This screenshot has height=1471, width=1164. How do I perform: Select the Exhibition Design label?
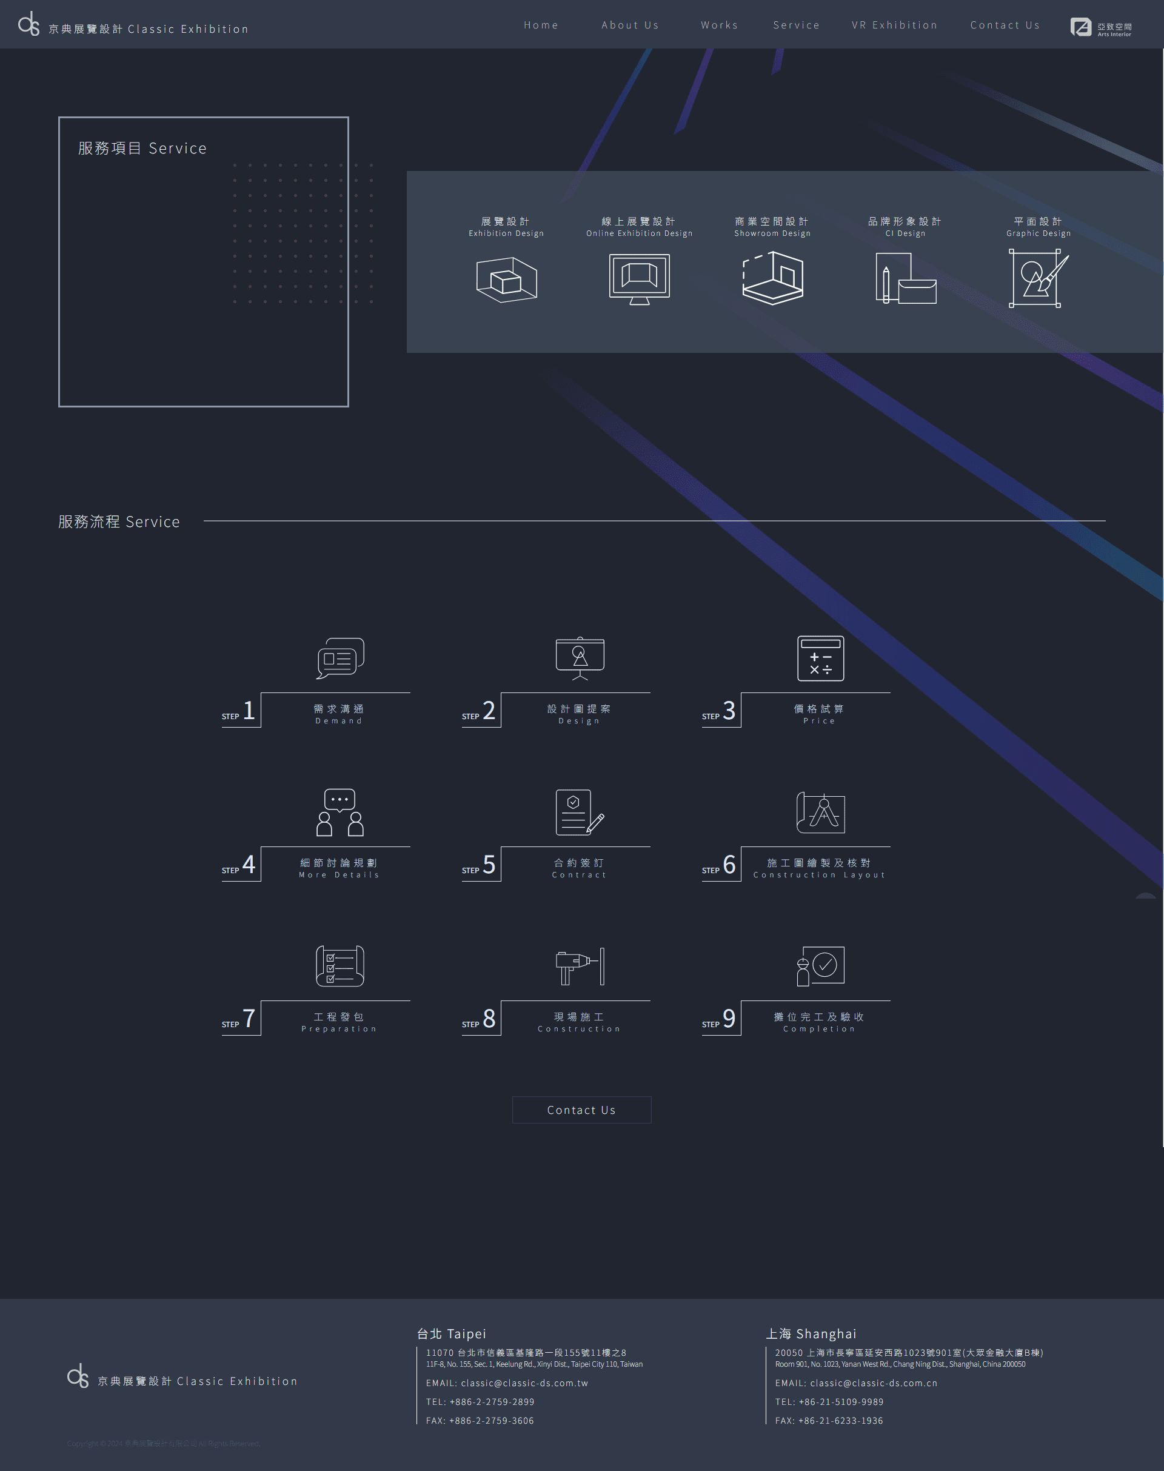(506, 227)
